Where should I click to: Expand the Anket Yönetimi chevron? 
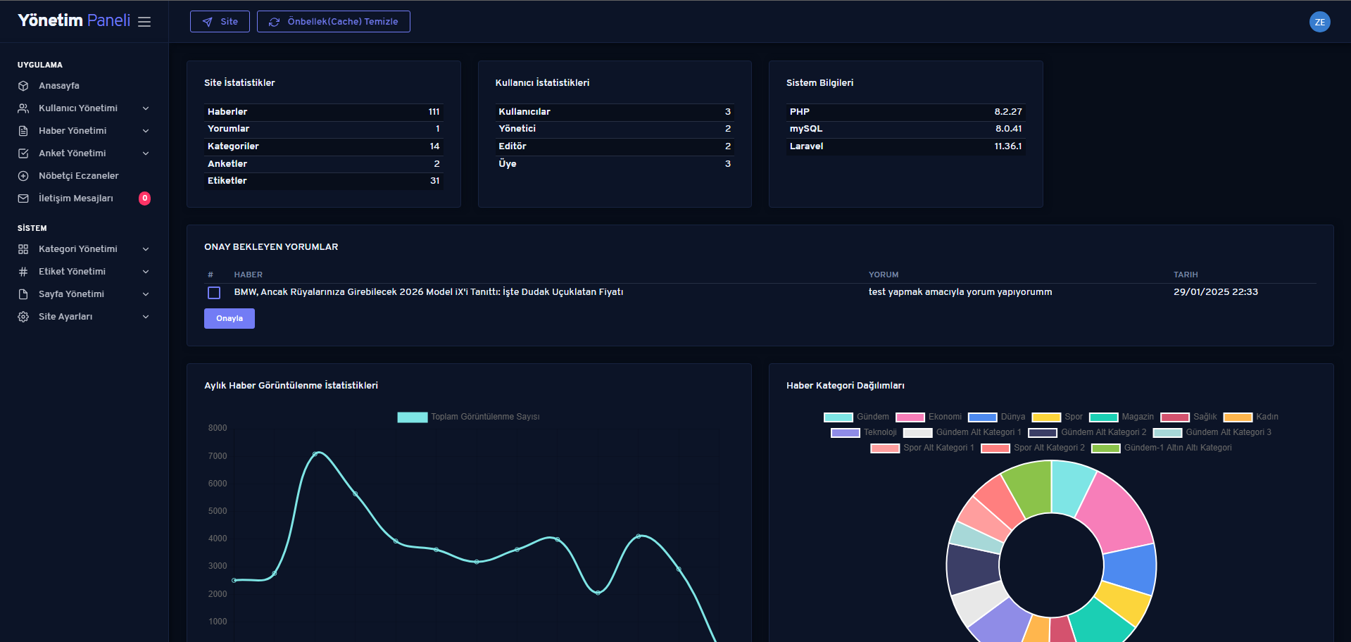click(x=146, y=153)
